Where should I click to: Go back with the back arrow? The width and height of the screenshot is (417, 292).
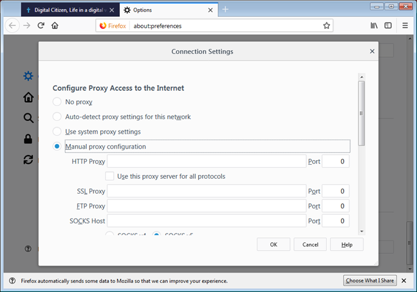12,26
